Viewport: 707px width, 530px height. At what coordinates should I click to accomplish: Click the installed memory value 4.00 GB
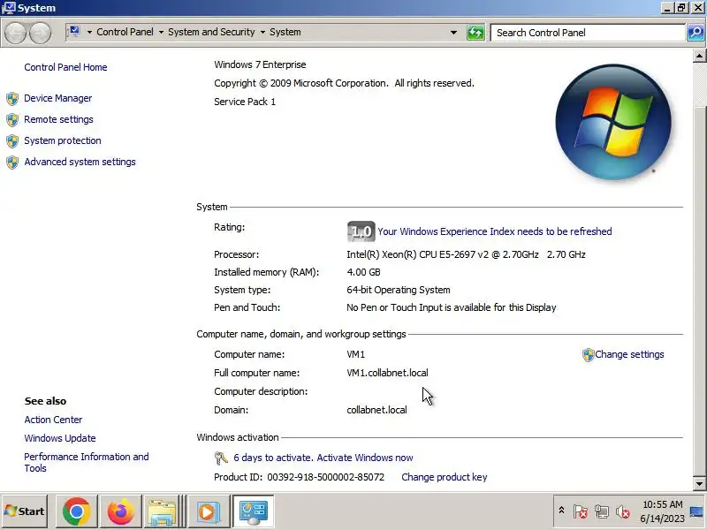(363, 272)
